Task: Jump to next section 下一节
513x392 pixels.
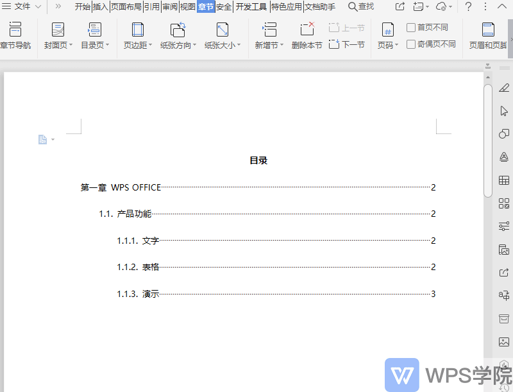Action: (346, 44)
